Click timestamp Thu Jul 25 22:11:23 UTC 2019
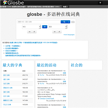This screenshot has width=108, height=108. click(56, 101)
